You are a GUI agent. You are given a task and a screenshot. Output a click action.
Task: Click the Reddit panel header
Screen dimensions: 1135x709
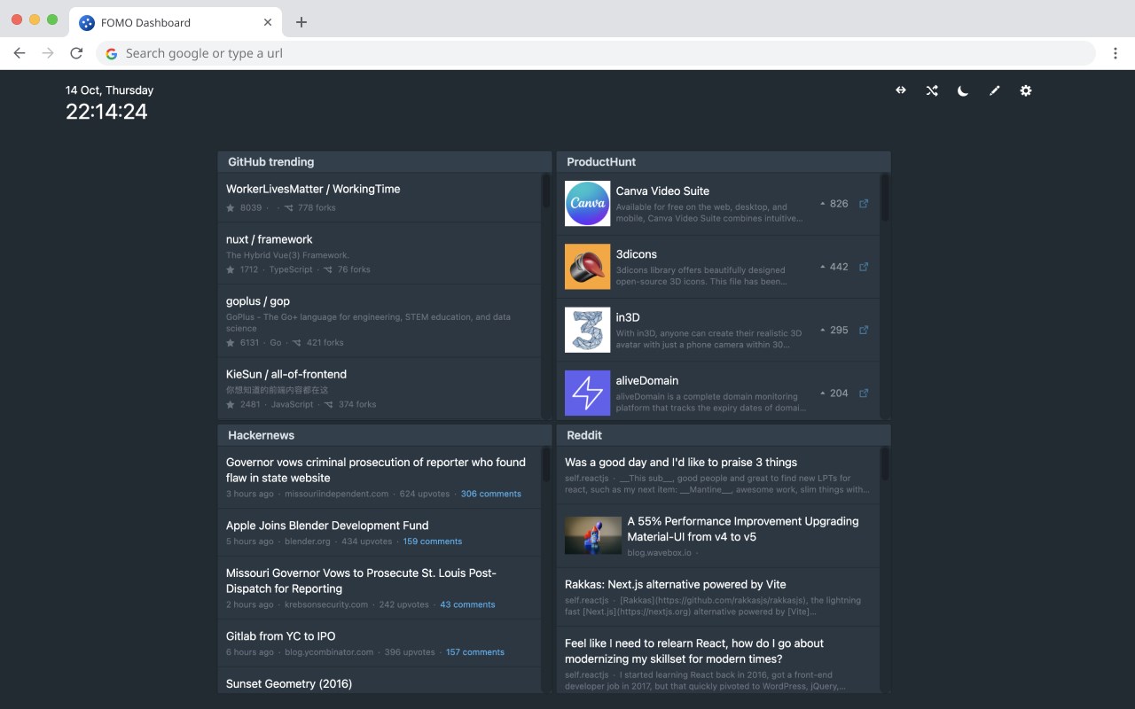point(724,435)
